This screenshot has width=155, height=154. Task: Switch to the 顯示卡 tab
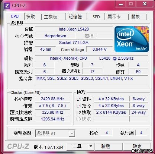tap(114, 16)
